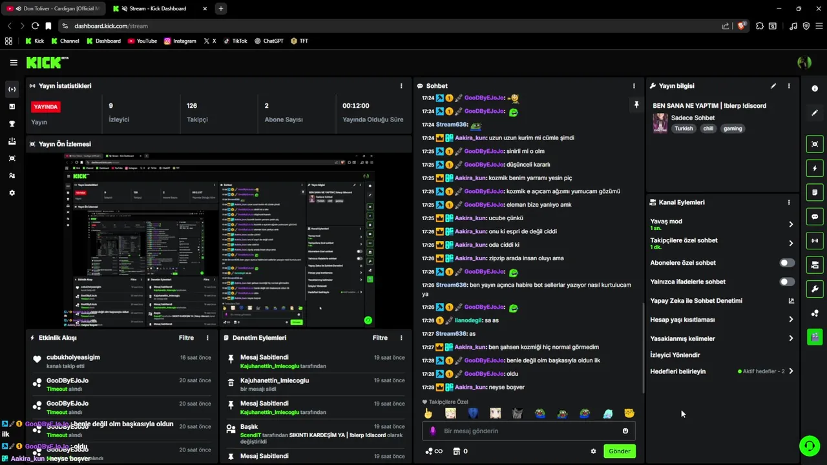This screenshot has width=827, height=465.
Task: Click Stream636 username at 17:27
Action: [451, 334]
